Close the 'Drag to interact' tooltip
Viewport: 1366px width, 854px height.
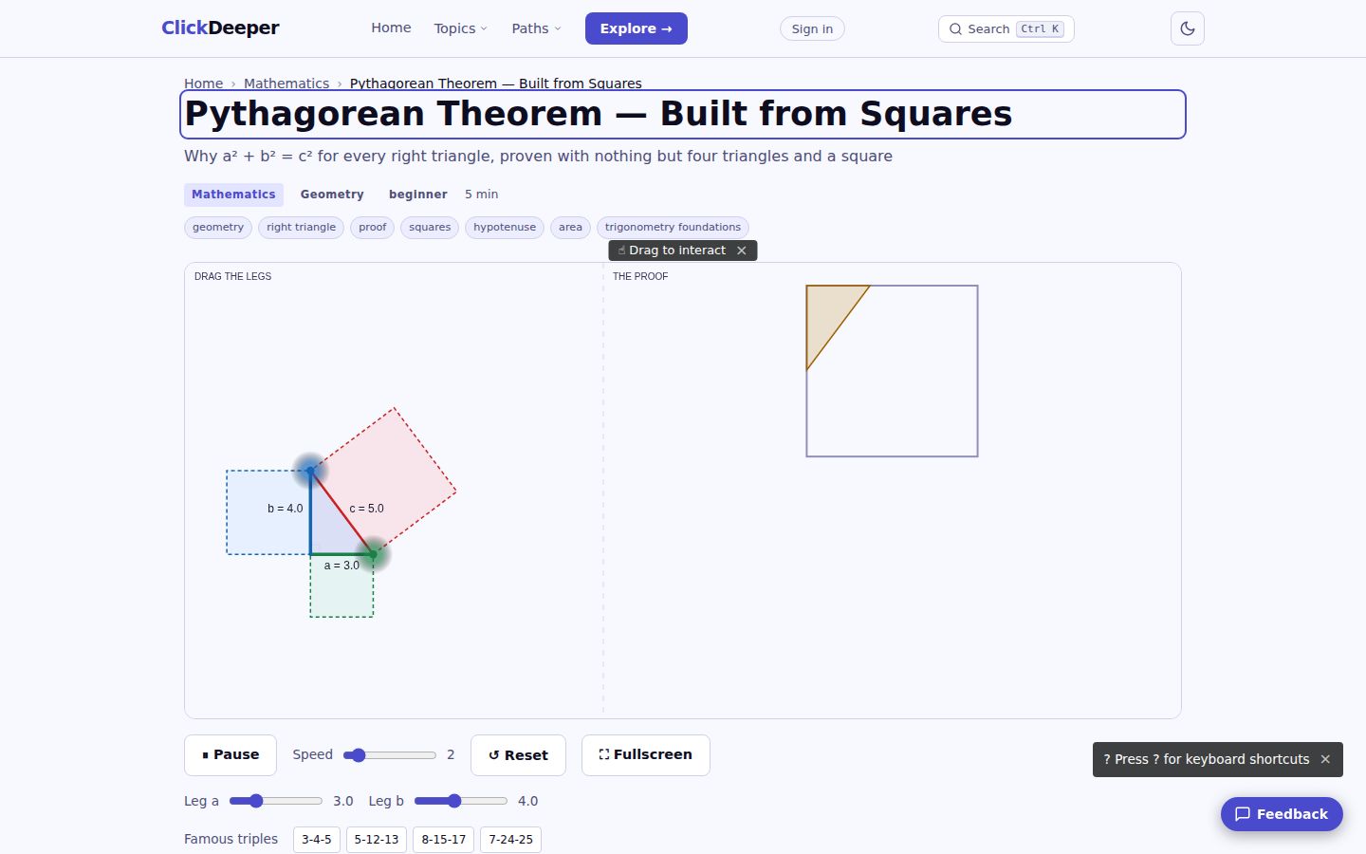(x=742, y=251)
